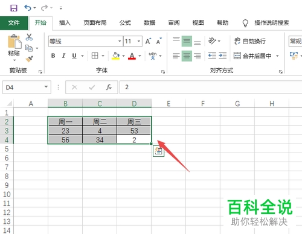The height and width of the screenshot is (234, 302).
Task: Click the text orientation icon
Action: [212, 41]
